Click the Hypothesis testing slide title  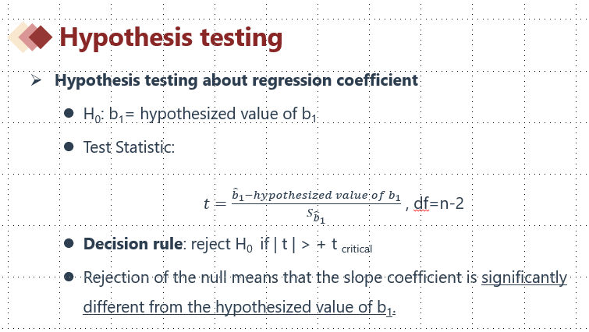tap(171, 37)
